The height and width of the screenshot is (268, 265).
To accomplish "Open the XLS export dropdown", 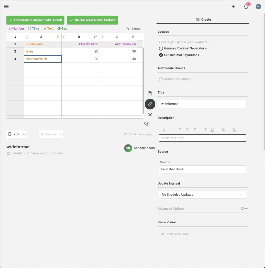I will pos(16,134).
